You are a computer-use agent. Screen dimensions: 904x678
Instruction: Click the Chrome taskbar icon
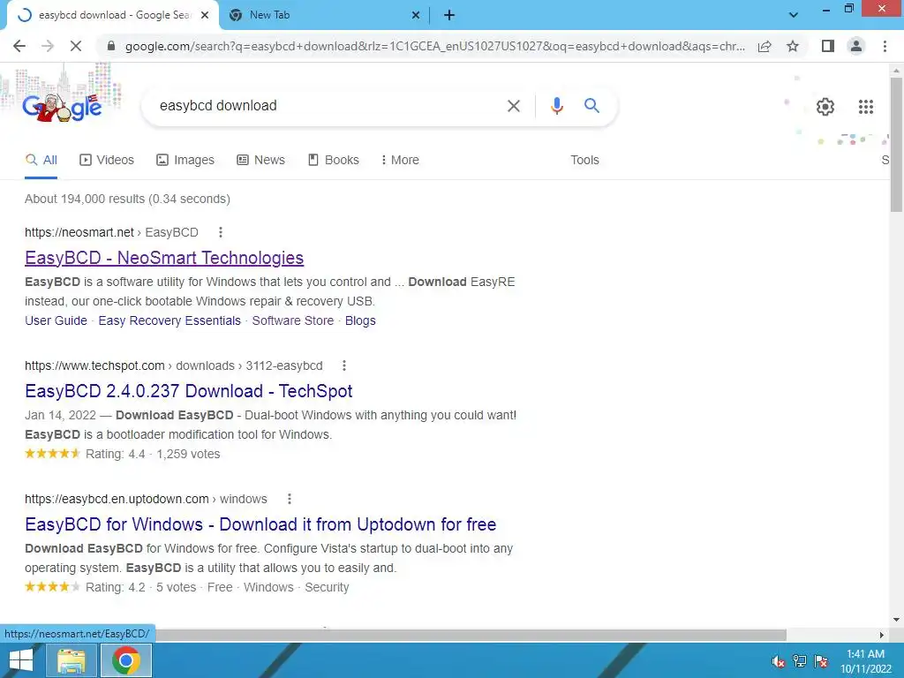126,660
